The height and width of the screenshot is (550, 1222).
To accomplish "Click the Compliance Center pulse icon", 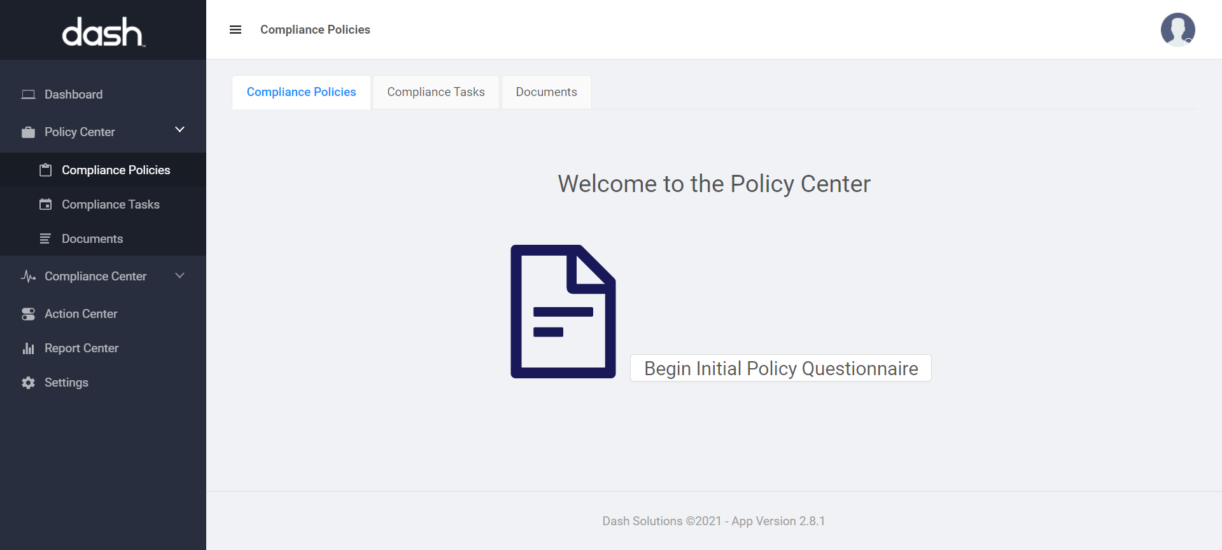I will pos(28,277).
